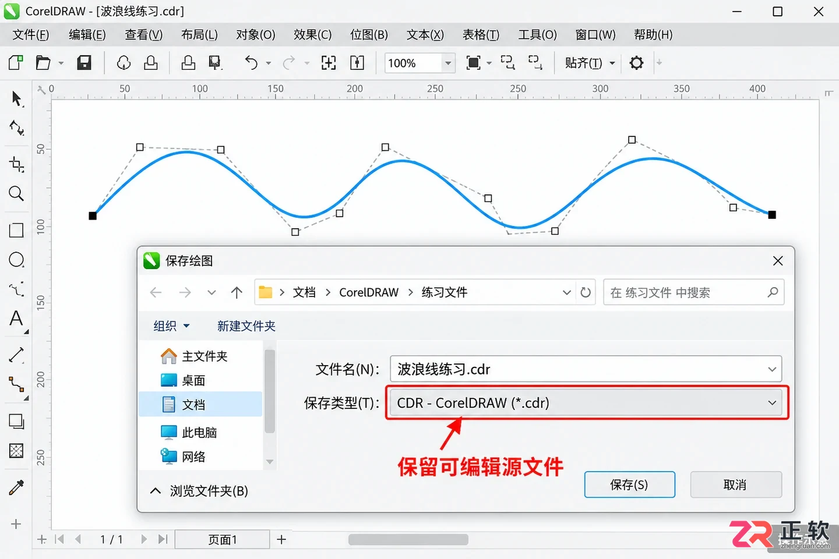Image resolution: width=839 pixels, height=559 pixels.
Task: Click the floppy-disk Save icon
Action: [x=84, y=63]
